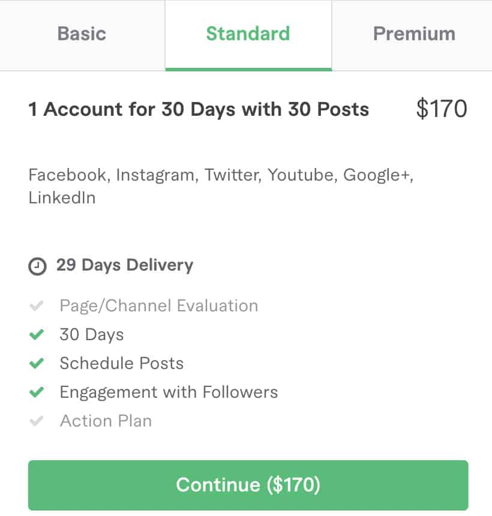Open the Premium pricing tab
Image resolution: width=492 pixels, height=516 pixels.
coord(414,34)
